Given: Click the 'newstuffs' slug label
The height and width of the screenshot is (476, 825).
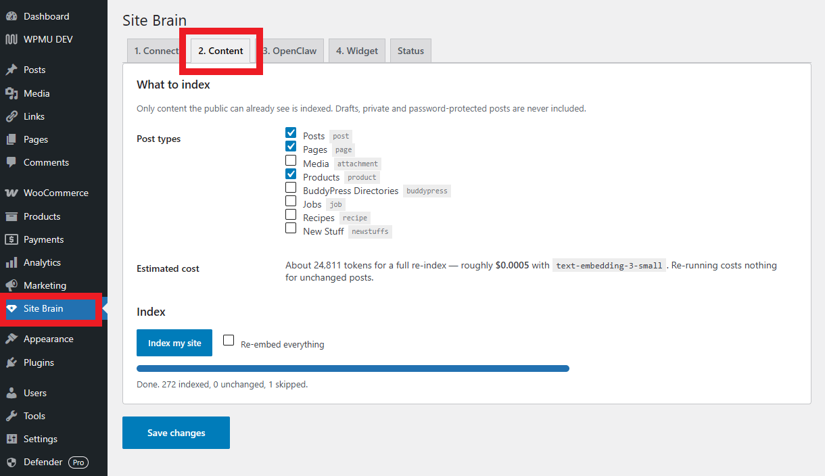Looking at the screenshot, I should [x=371, y=231].
